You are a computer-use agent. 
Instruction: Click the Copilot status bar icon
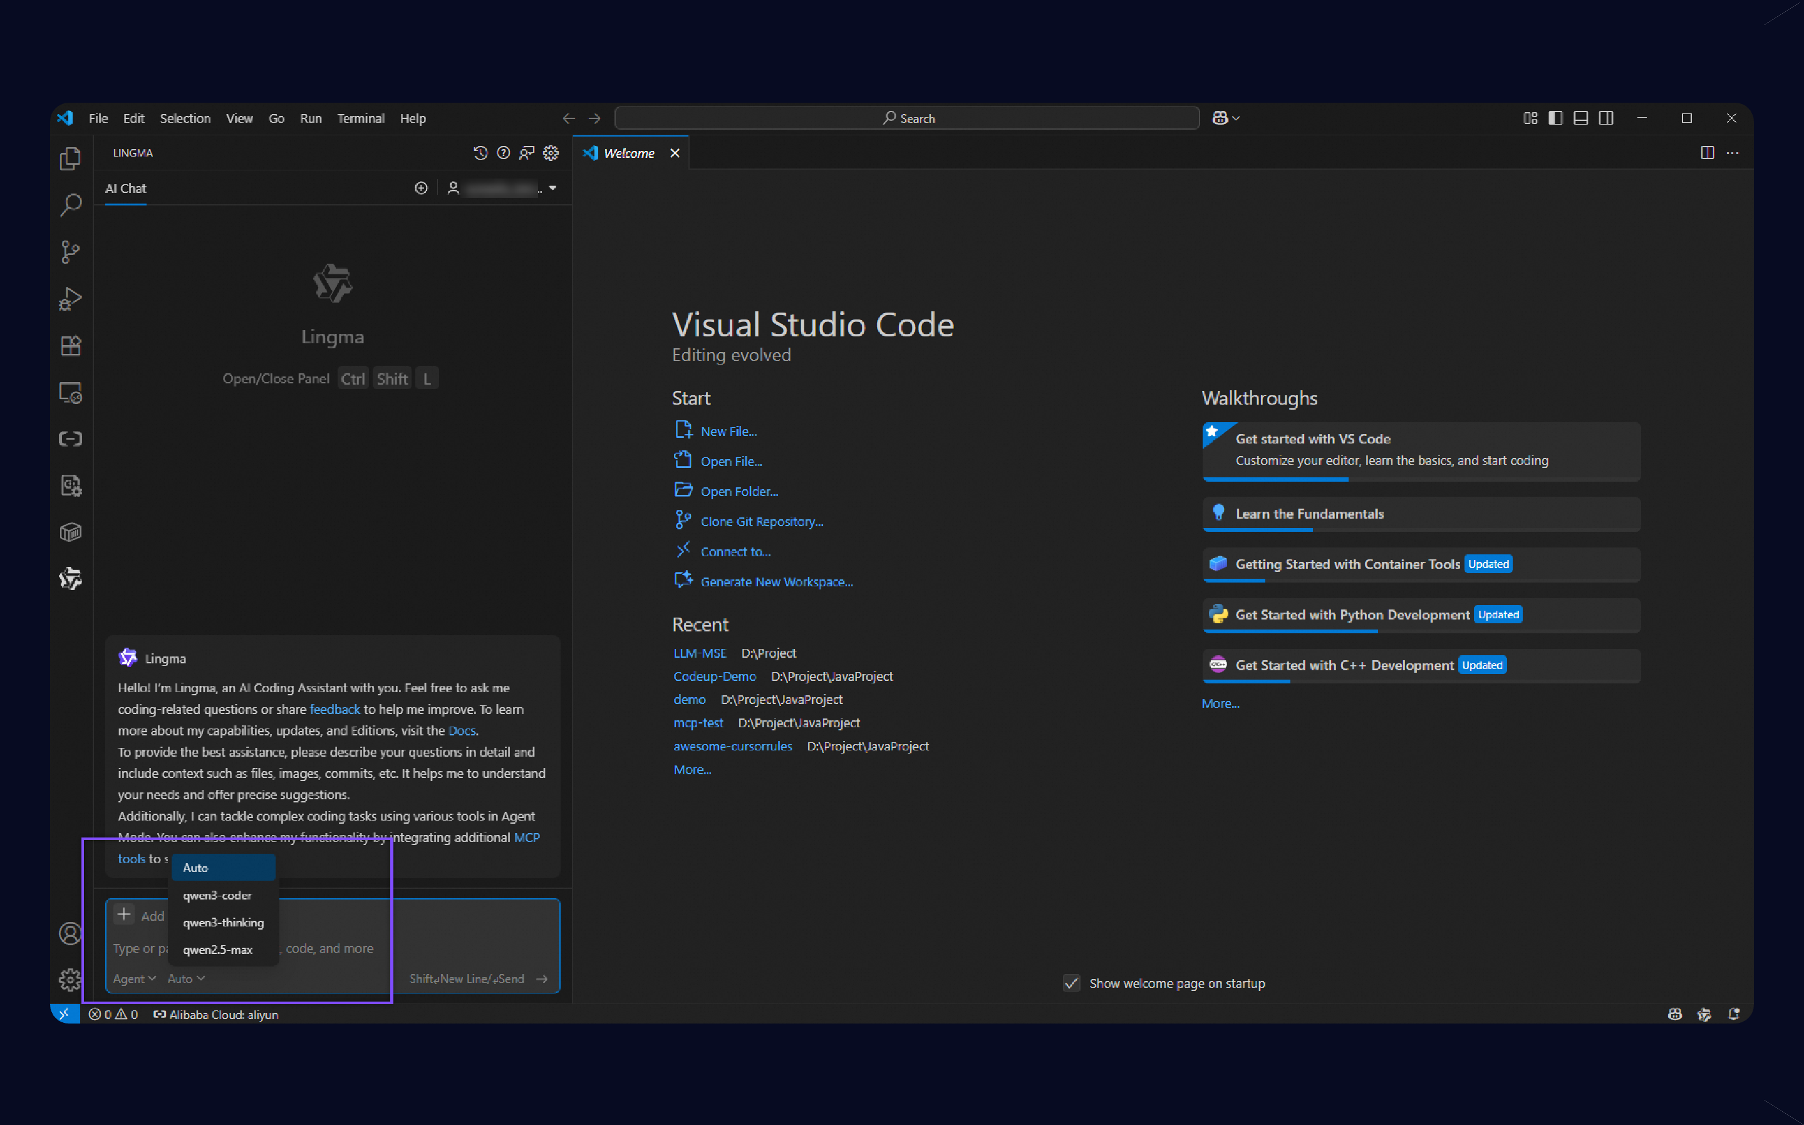pos(1674,1014)
